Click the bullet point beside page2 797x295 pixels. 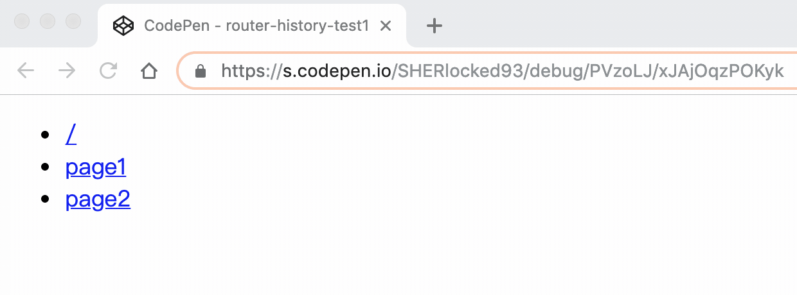click(44, 199)
